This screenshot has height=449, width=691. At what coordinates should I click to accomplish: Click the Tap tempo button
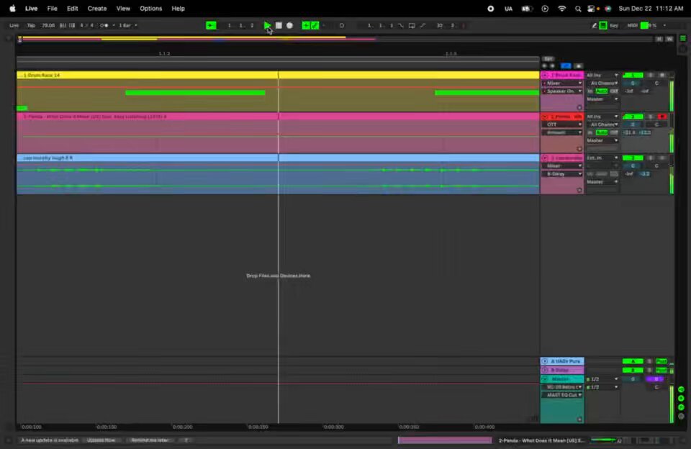pyautogui.click(x=31, y=26)
